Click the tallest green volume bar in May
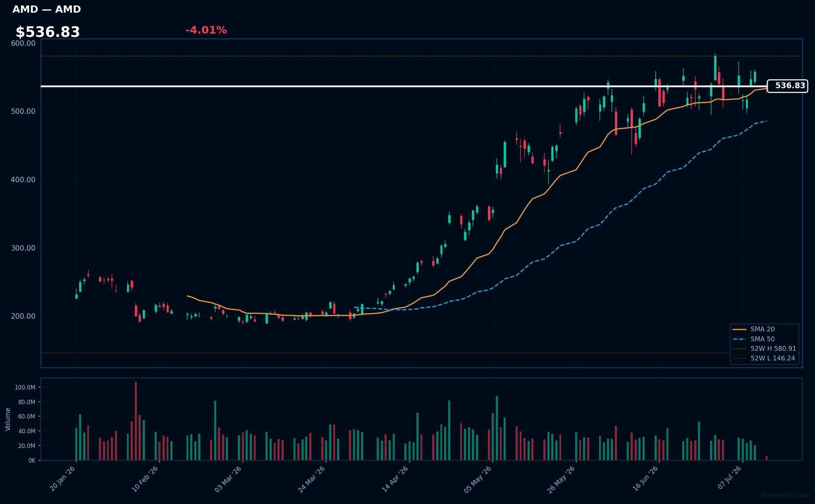 click(497, 428)
